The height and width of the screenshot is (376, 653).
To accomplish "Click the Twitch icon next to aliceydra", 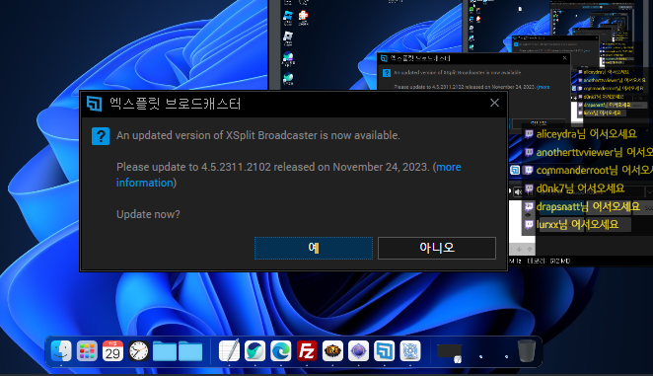I will coord(529,134).
